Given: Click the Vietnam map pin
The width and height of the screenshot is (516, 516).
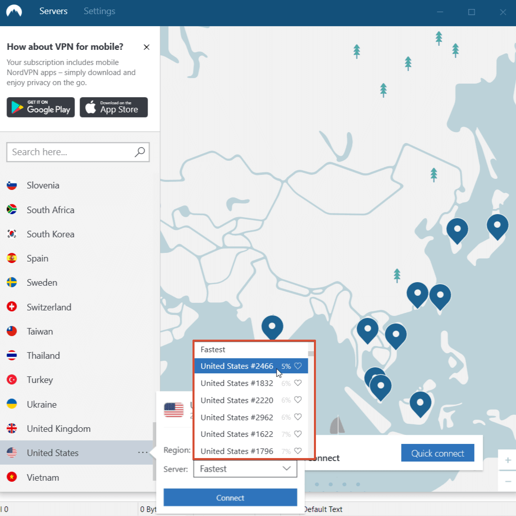Looking at the screenshot, I should (396, 336).
